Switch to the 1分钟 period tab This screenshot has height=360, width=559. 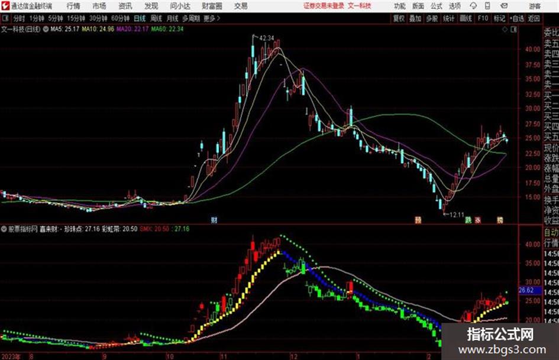click(37, 18)
